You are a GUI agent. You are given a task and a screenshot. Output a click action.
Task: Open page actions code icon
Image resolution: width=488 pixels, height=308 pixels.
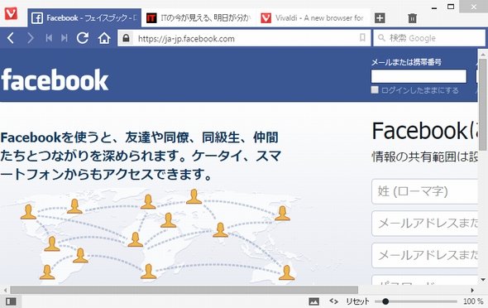[333, 301]
